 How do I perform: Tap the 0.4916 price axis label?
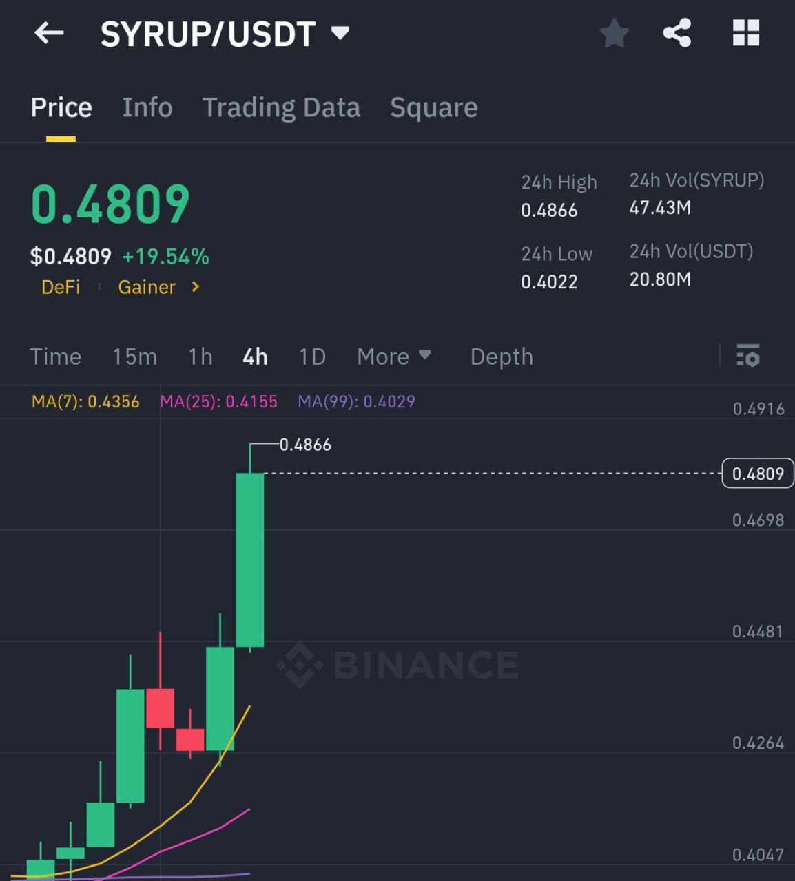[x=758, y=409]
